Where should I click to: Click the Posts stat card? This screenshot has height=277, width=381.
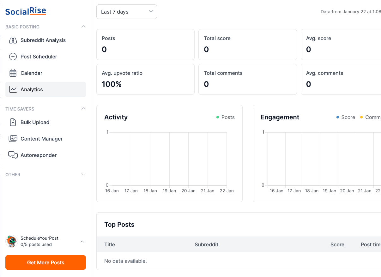point(145,45)
